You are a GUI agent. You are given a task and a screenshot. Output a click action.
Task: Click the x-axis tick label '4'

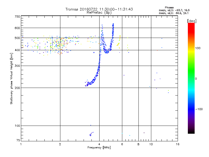tap(99, 144)
